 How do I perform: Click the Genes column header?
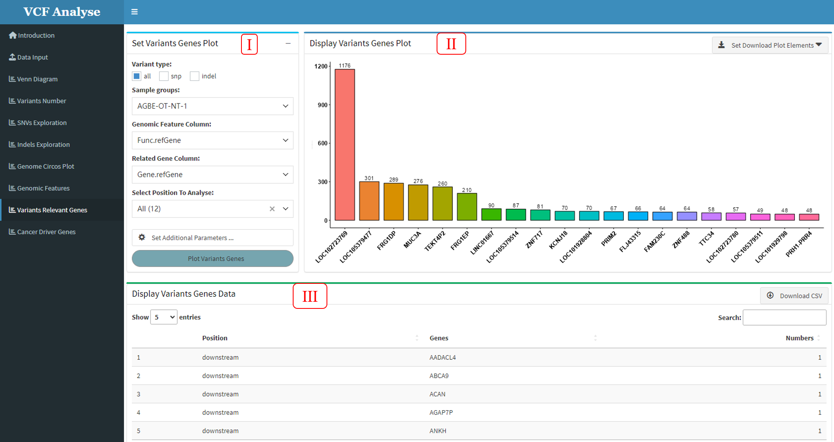[x=439, y=338]
